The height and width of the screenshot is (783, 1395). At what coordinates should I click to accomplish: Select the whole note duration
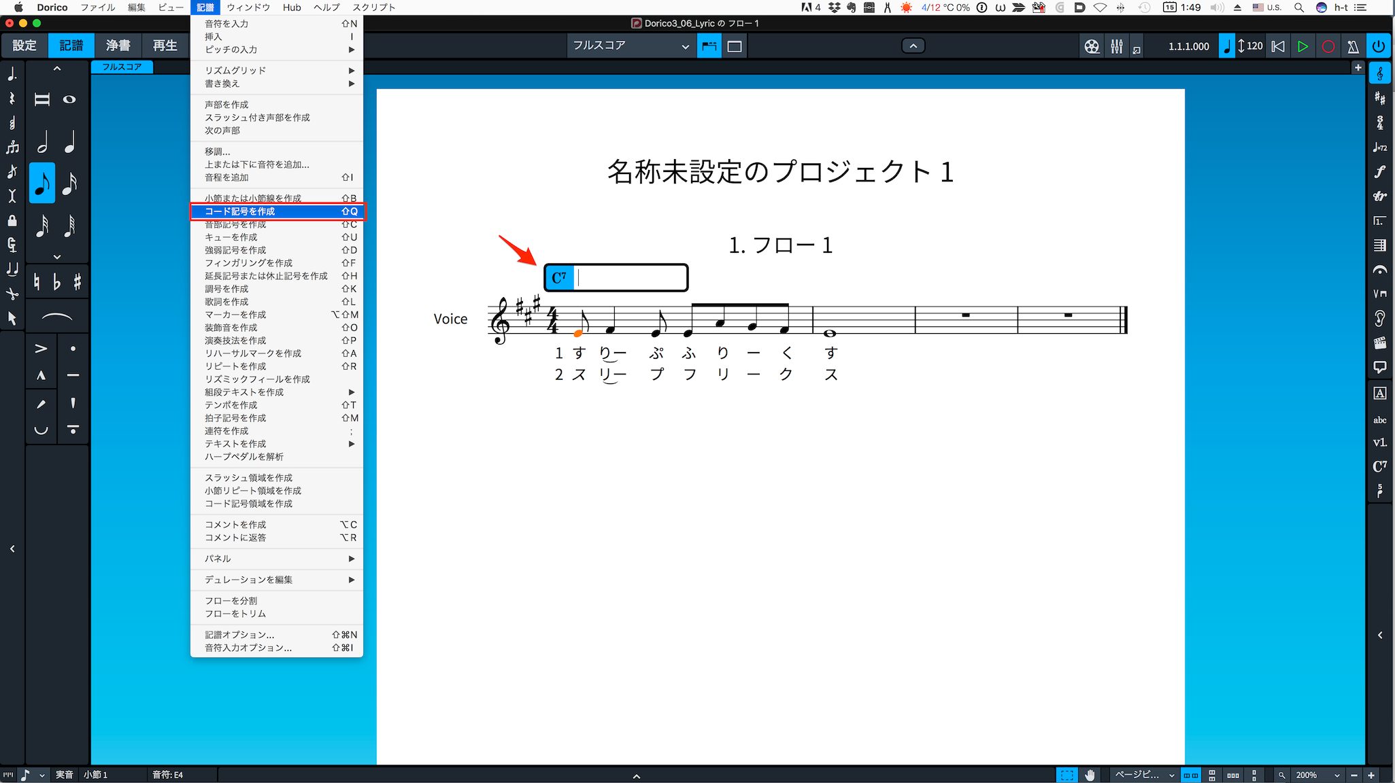tap(69, 99)
